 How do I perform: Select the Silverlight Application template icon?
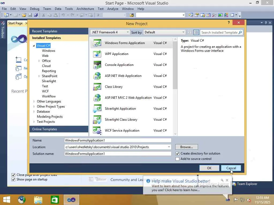[97, 109]
